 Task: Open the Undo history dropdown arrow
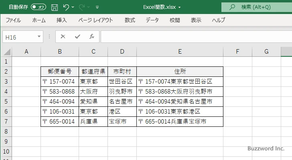(x=73, y=7)
